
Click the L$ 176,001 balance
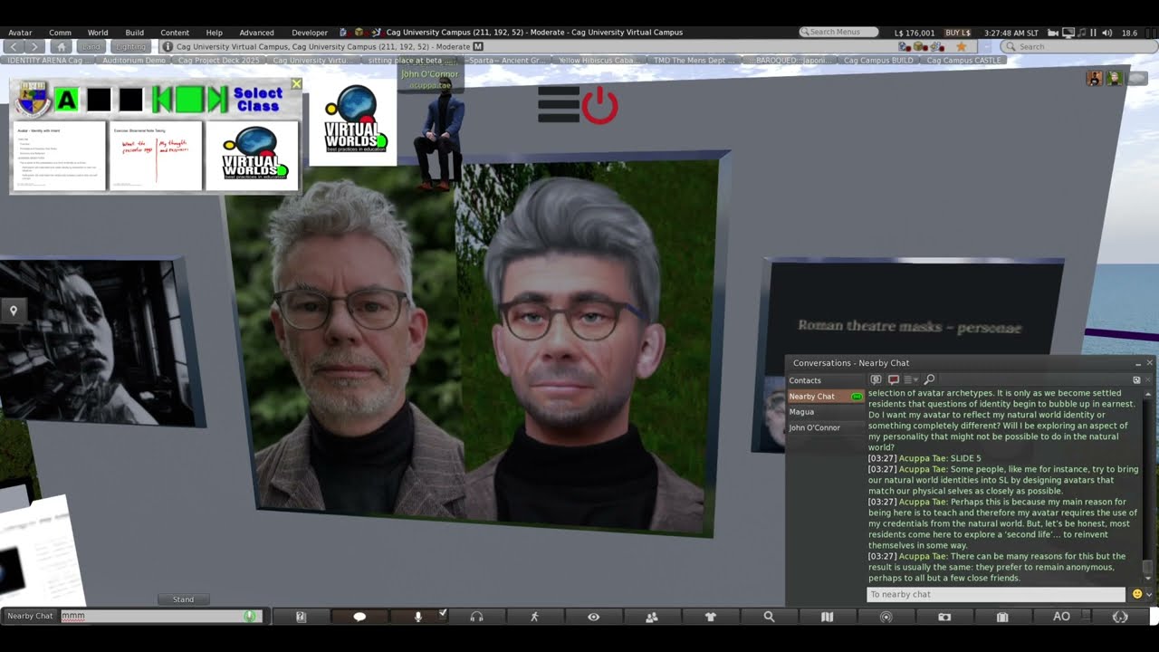click(915, 33)
